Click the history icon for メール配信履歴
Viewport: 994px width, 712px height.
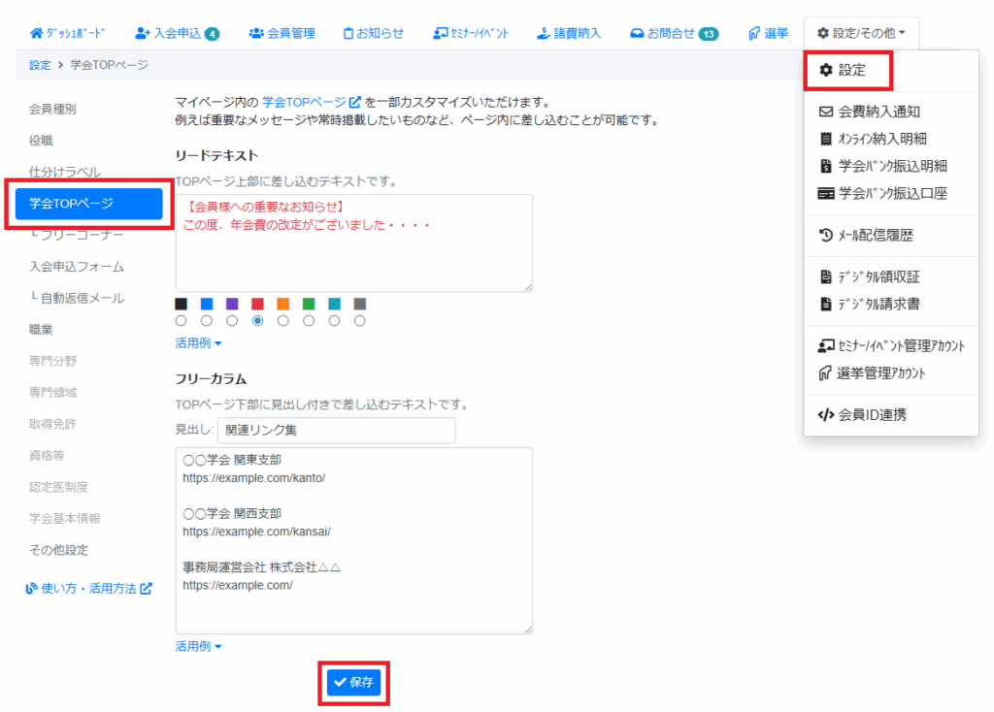click(826, 235)
